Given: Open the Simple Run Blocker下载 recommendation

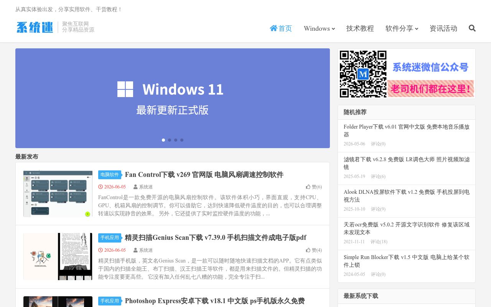Looking at the screenshot, I should 407,261.
